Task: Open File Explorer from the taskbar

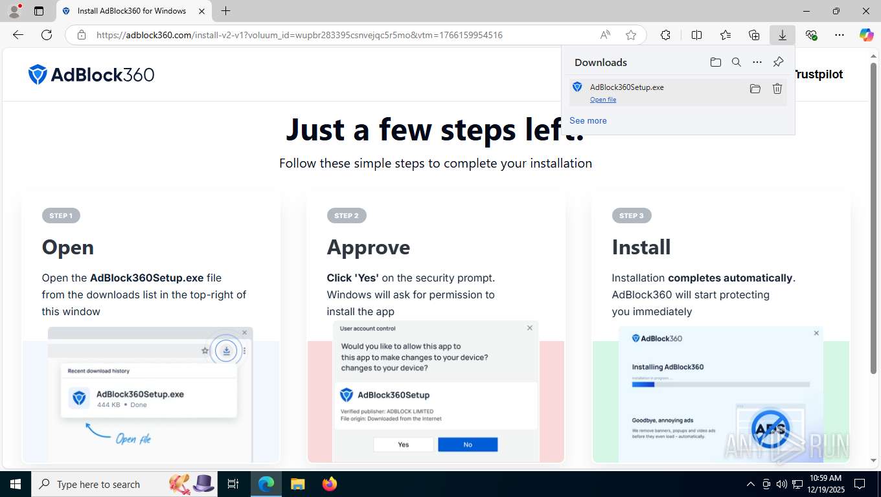Action: click(x=297, y=484)
